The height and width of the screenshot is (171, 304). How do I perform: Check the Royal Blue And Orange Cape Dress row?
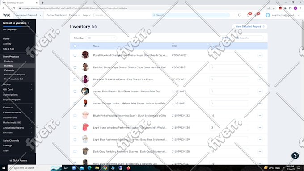75,55
